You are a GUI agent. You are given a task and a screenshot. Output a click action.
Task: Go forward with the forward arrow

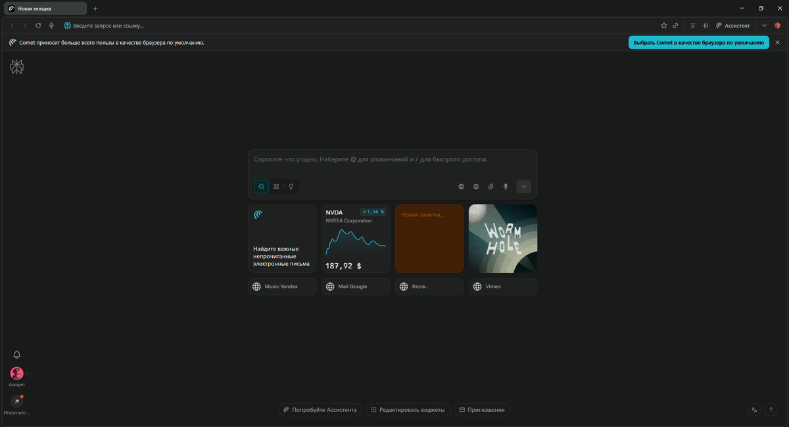coord(25,26)
